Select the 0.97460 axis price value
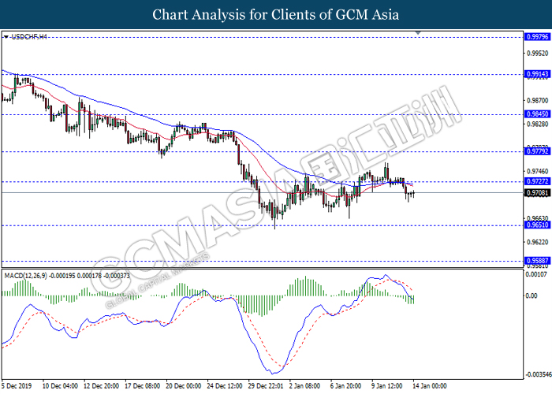The image size is (552, 394). coord(538,171)
